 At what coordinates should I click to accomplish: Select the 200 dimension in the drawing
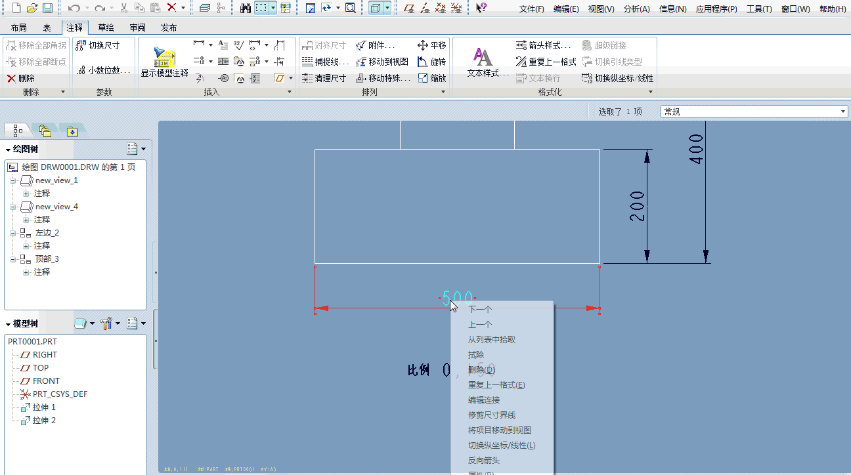tap(638, 206)
